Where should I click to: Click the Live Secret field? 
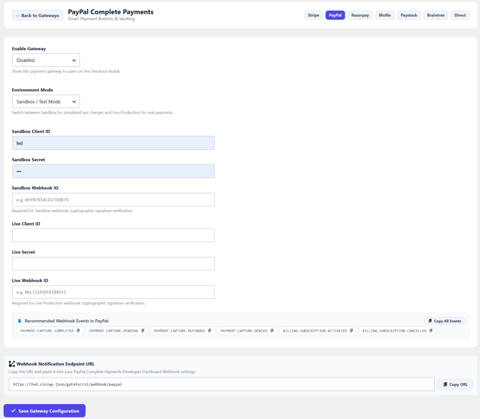(x=113, y=264)
